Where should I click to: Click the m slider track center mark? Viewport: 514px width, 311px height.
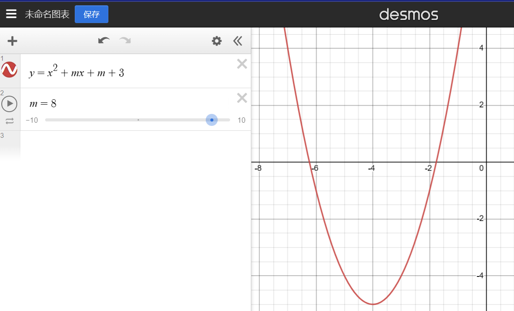pos(138,120)
